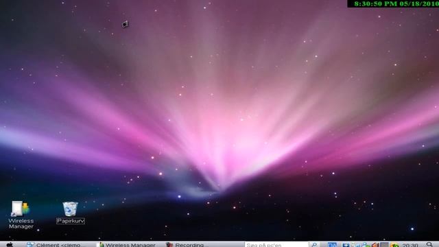Image resolution: width=439 pixels, height=247 pixels.
Task: Click the blue plus tray icon
Action: [x=346, y=245]
